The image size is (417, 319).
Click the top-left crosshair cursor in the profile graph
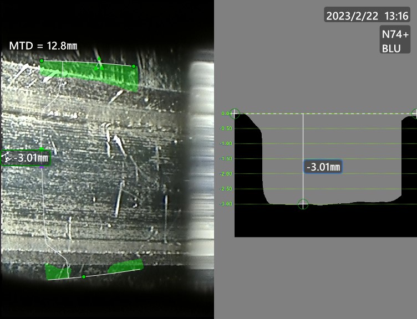point(235,114)
